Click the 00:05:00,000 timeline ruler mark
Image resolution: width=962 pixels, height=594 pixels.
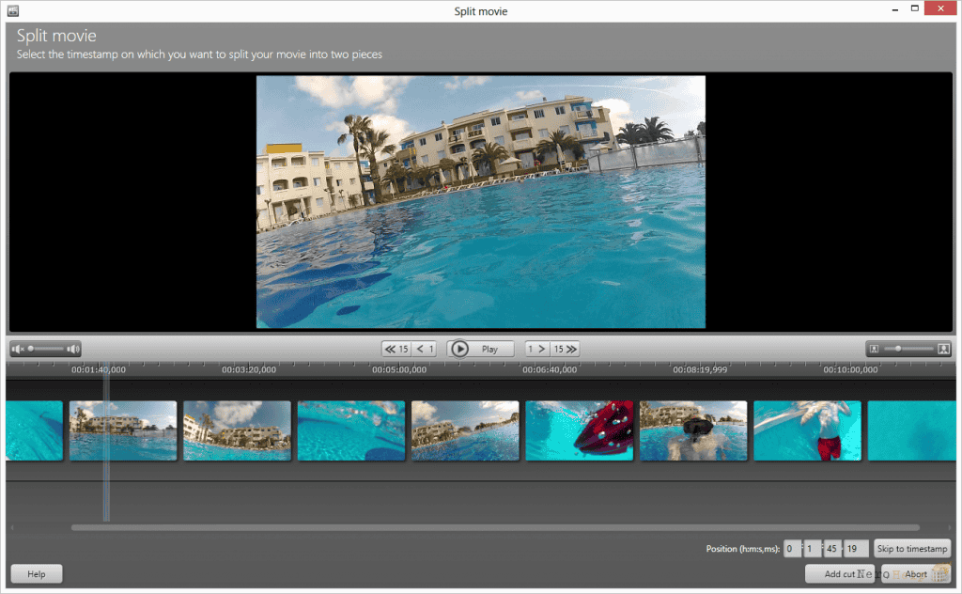398,369
